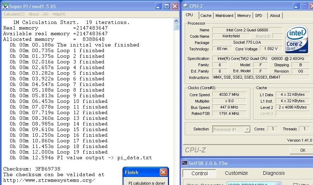Switch to the Customize tab in SetFSB
313x185 pixels.
tap(236, 173)
